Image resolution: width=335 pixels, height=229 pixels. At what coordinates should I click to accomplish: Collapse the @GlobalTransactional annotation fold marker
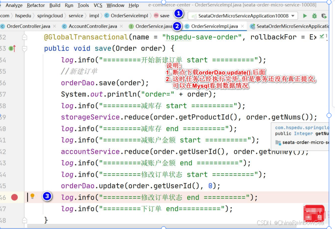point(25,37)
